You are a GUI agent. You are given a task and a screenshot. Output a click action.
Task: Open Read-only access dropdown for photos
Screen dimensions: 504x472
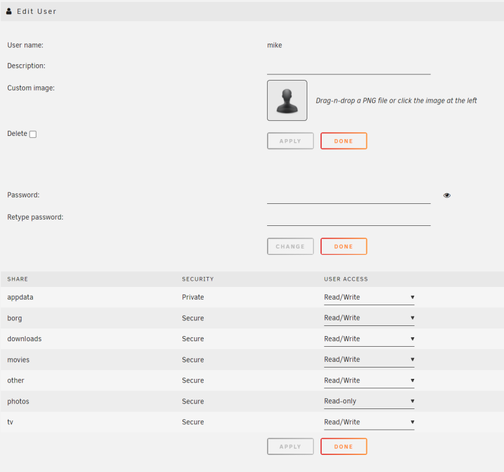[x=369, y=401]
